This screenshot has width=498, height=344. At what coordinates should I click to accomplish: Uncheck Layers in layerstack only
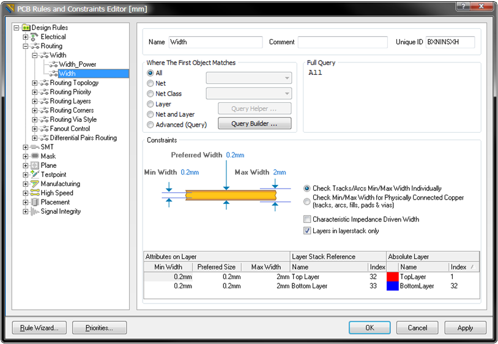tap(307, 231)
